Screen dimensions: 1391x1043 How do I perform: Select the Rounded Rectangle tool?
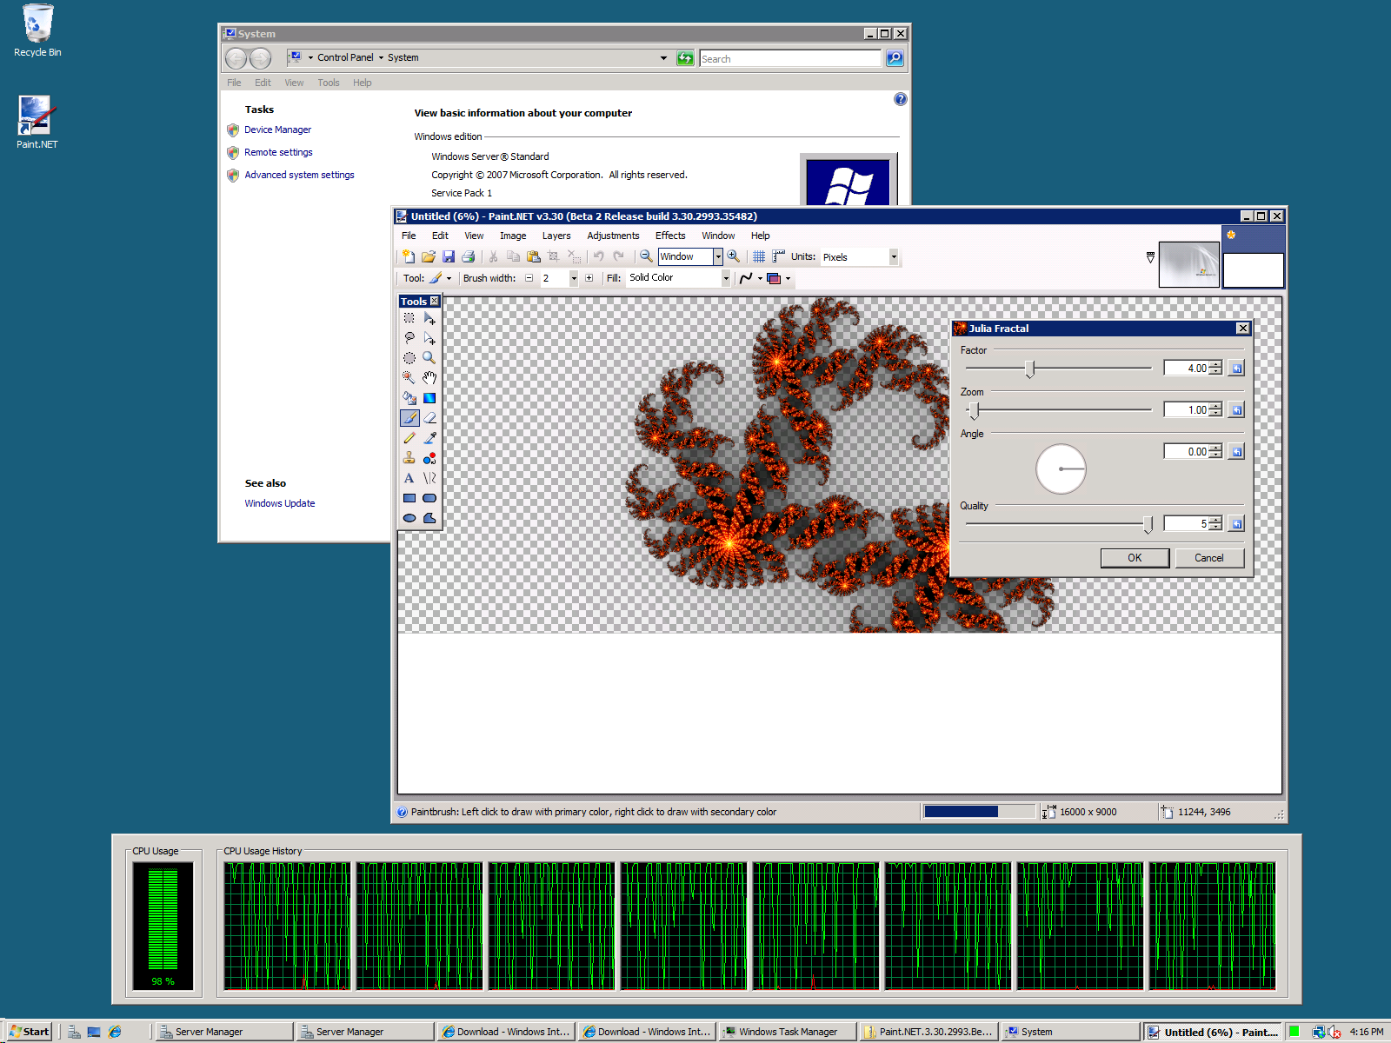(x=429, y=498)
